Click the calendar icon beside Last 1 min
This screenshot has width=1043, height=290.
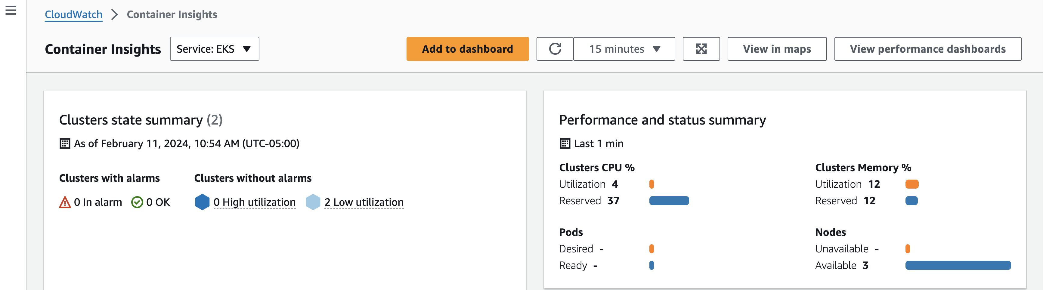[x=565, y=143]
